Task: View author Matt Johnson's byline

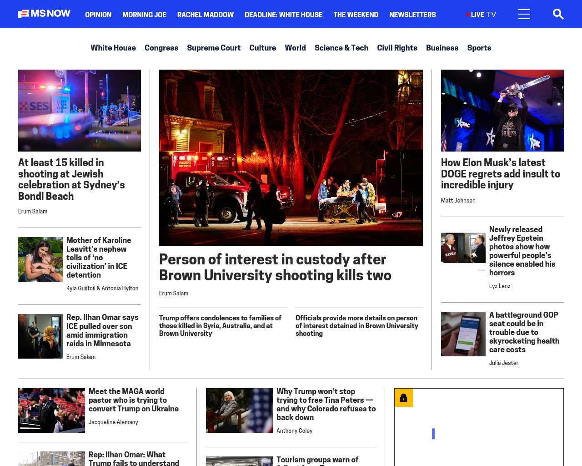Action: [x=458, y=200]
